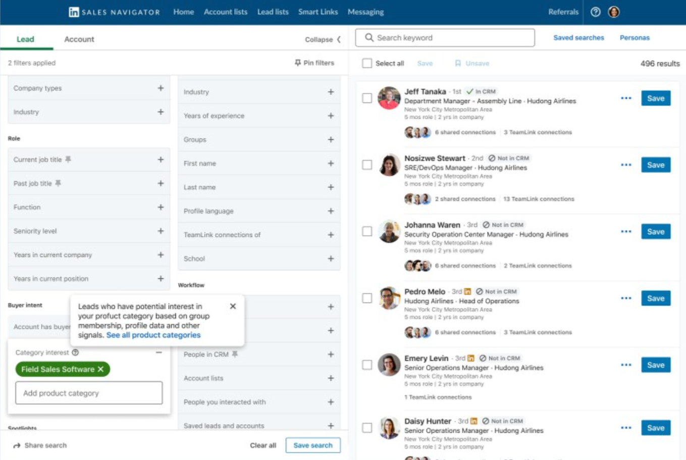Open Jeff Tanaka's profile photo
Viewport: 686px width, 460px height.
pyautogui.click(x=389, y=98)
